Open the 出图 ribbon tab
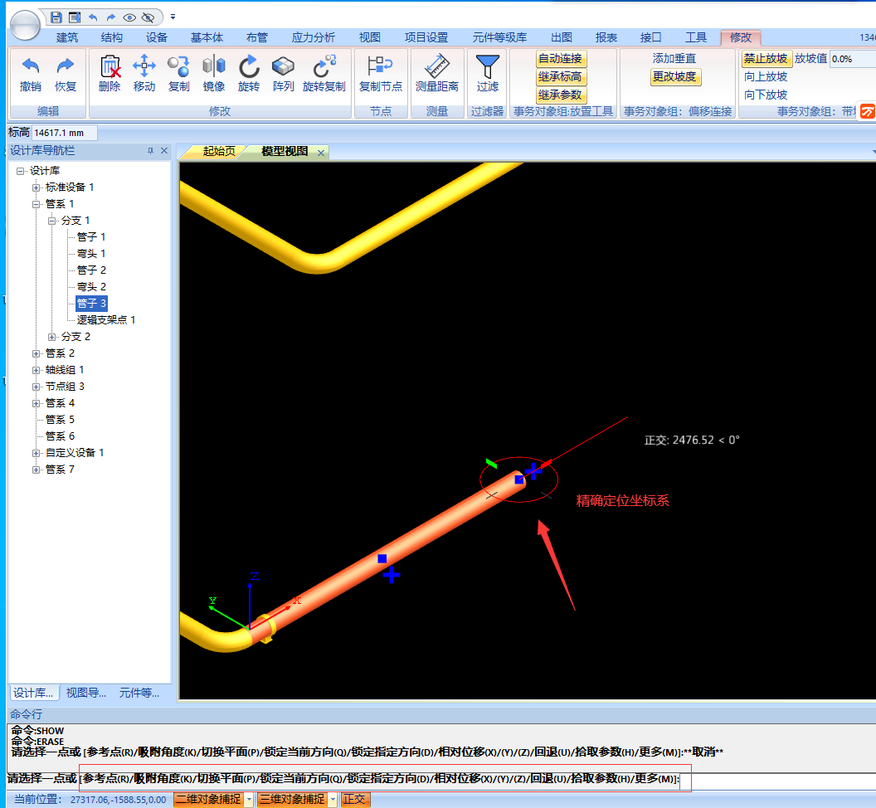 pyautogui.click(x=562, y=37)
